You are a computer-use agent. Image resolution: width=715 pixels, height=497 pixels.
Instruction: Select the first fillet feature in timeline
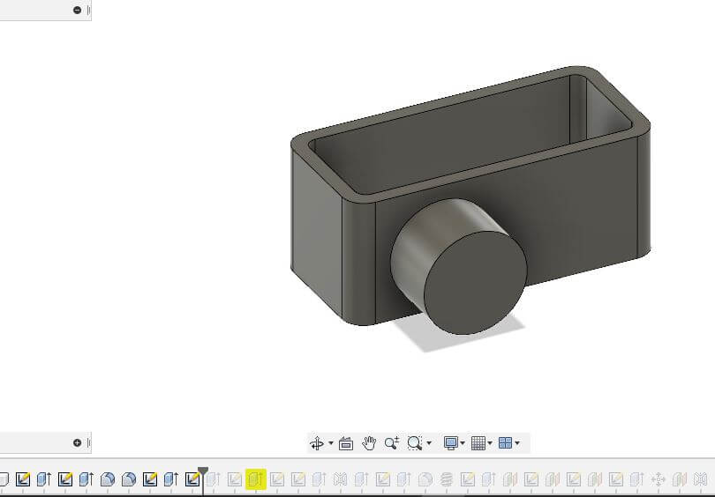click(x=108, y=479)
